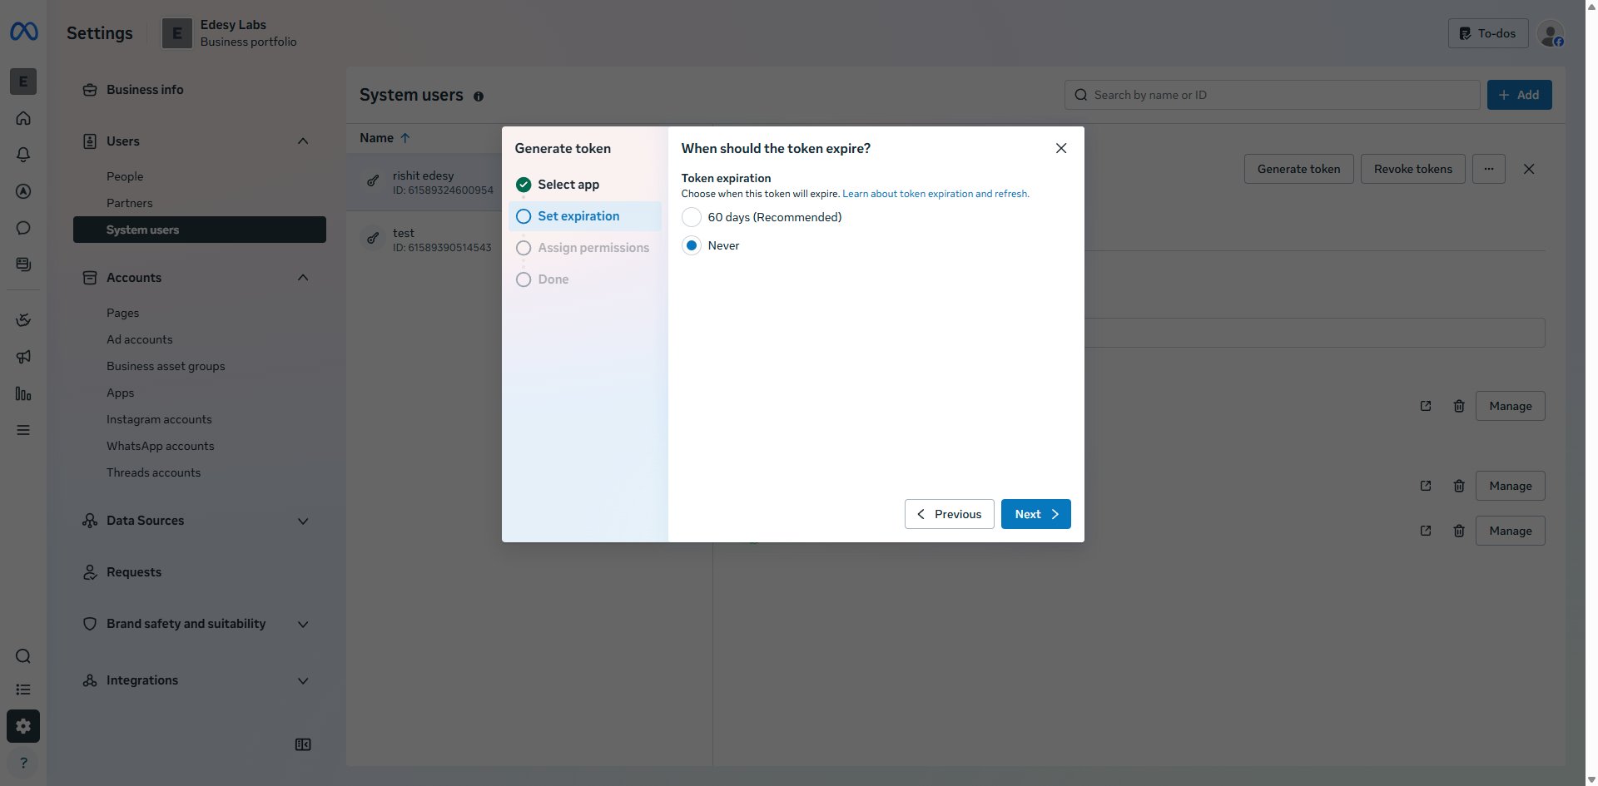
Task: Open Business asset groups
Action: [x=166, y=366]
